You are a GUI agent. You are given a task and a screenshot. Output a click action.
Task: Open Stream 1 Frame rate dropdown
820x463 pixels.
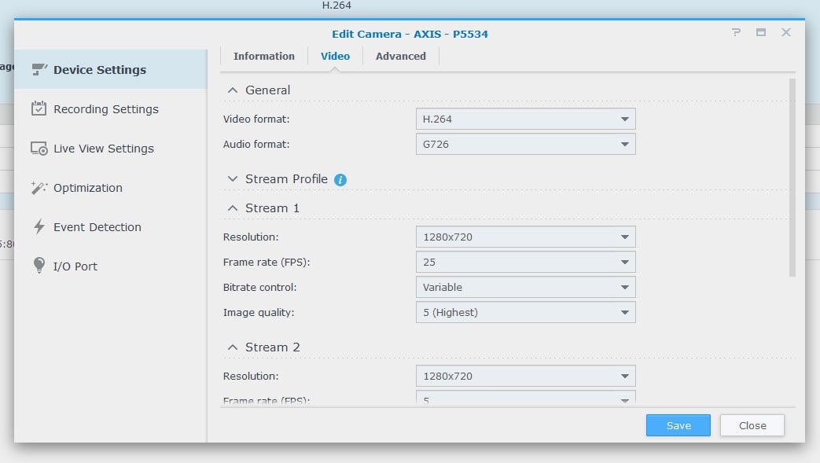tap(526, 262)
